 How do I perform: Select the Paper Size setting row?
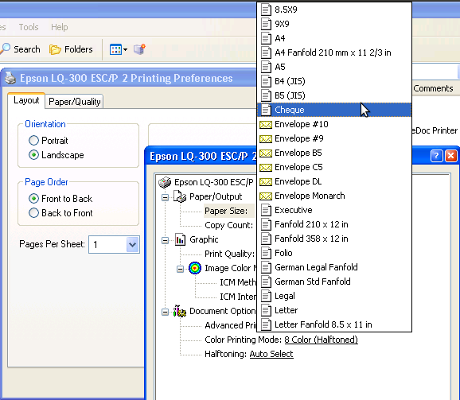pos(226,211)
